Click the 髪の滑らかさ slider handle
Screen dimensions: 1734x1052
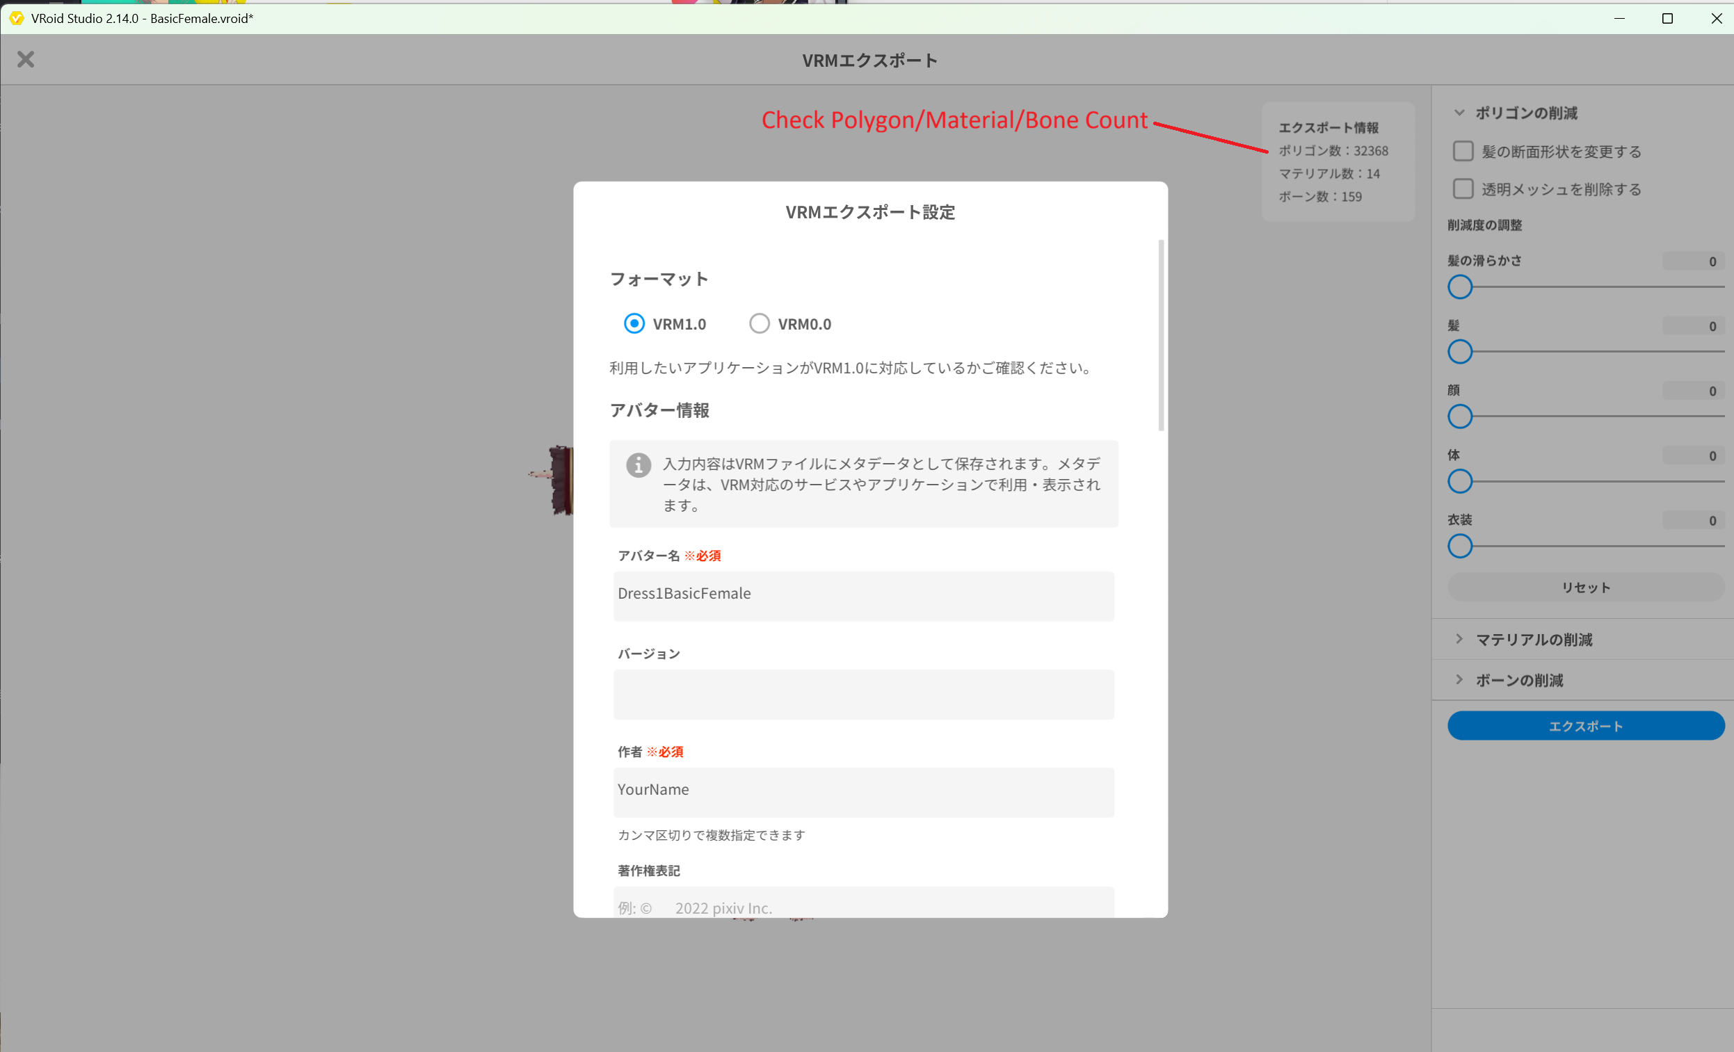coord(1459,287)
